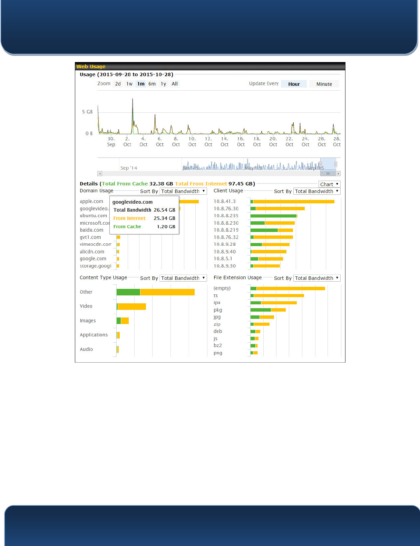Open Domain Usage Sort By dropdown

[183, 191]
